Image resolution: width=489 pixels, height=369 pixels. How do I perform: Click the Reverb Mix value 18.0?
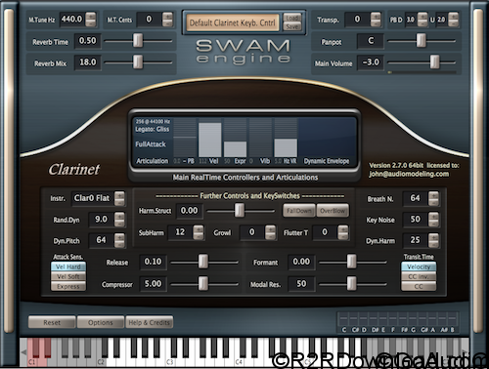coord(88,62)
